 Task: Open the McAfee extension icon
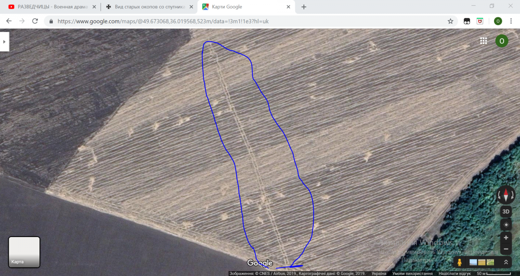point(480,21)
